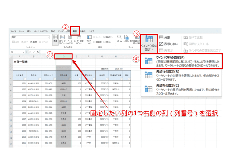This screenshot has width=245, height=167.
Task: Switch to the ヘルプ tab
Action: (91, 31)
